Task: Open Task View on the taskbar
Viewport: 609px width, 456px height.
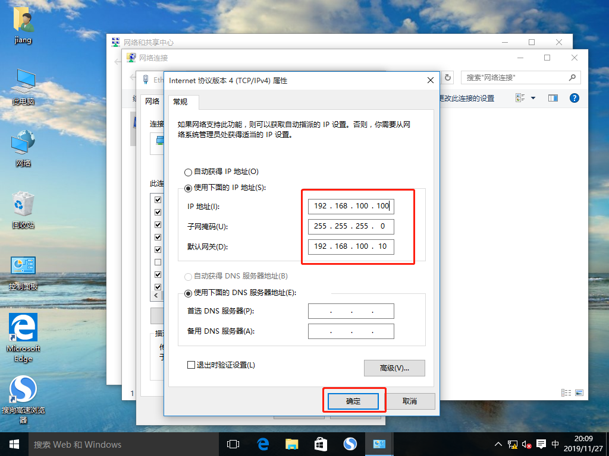Action: 233,444
